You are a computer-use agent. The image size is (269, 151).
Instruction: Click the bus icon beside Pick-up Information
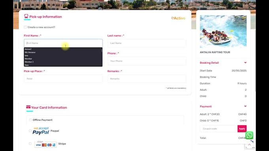tap(26, 16)
